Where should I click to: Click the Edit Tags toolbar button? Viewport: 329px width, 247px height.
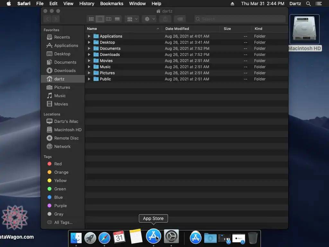180,19
